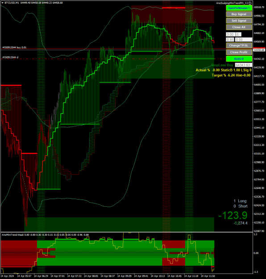Toggle the Auto 0 green button
The width and height of the screenshot is (266, 279).
(x=239, y=59)
